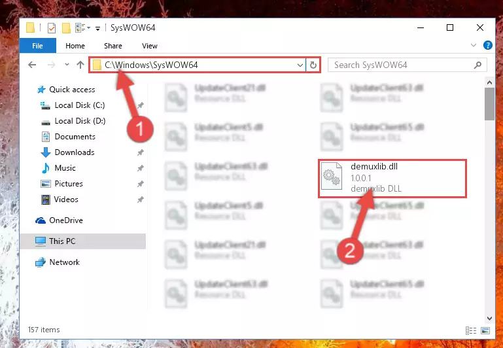Switch to the Home ribbon tab
503x348 pixels.
75,46
